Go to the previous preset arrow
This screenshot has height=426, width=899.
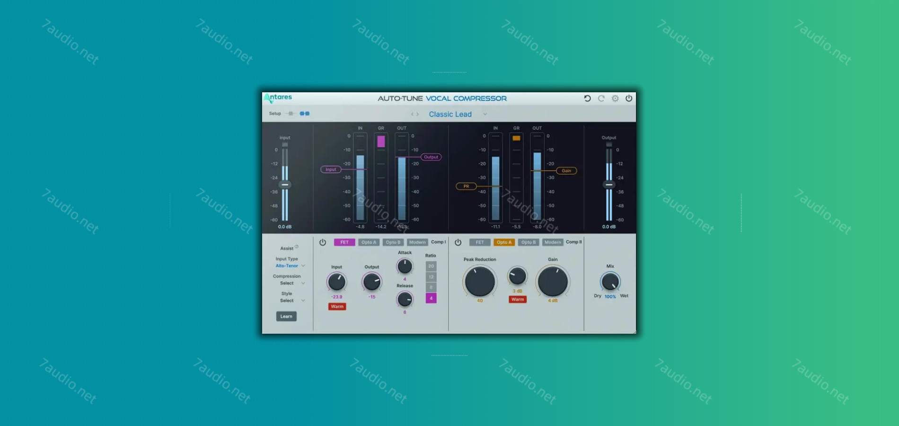(x=412, y=114)
